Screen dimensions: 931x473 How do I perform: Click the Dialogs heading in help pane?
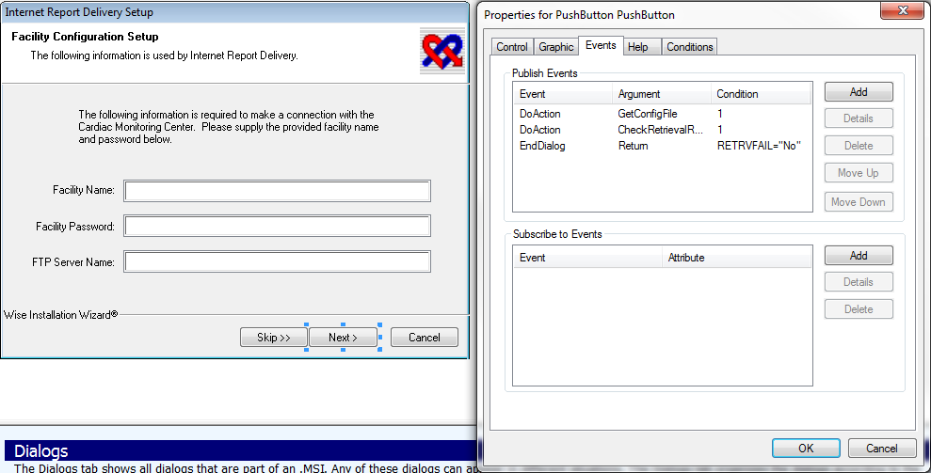(x=41, y=451)
